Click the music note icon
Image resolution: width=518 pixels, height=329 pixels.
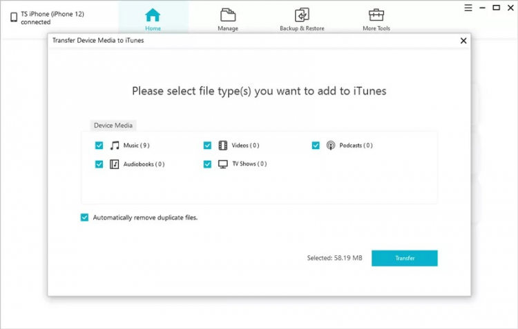115,146
